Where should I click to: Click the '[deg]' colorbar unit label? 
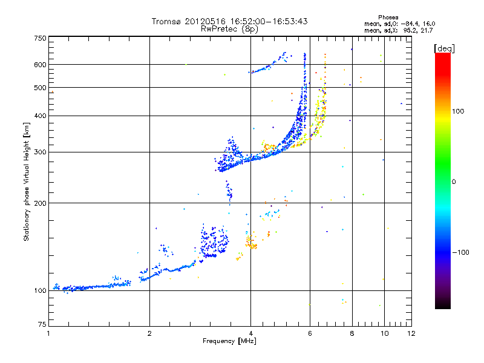coord(444,48)
